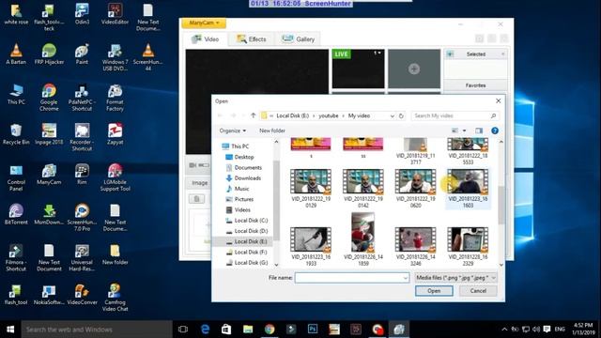Refresh the folder in Open dialog
Image resolution: width=601 pixels, height=338 pixels.
[x=401, y=115]
